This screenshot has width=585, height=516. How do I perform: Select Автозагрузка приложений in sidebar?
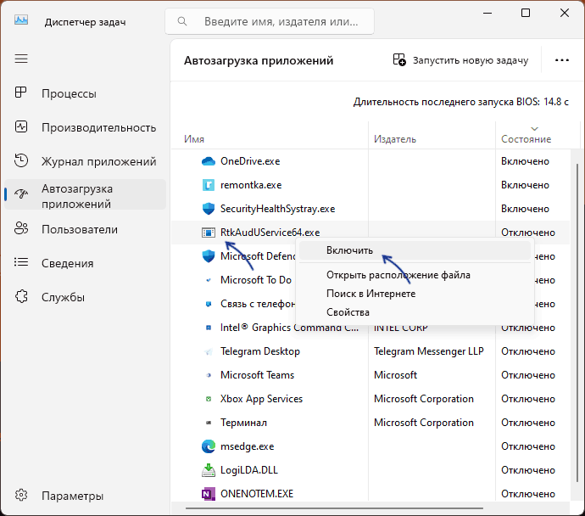85,196
